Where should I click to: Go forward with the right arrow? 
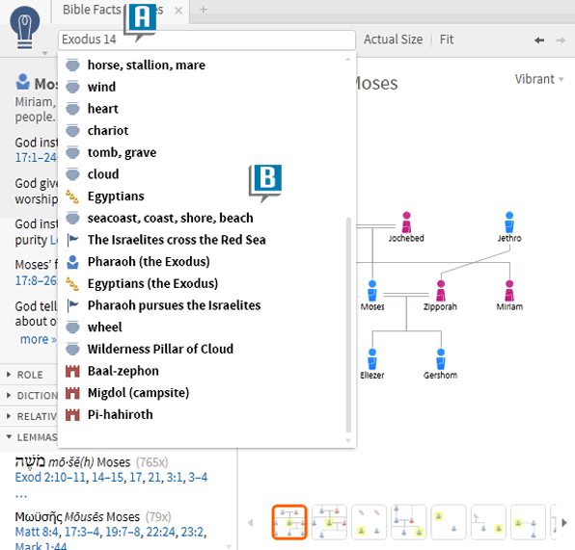(561, 39)
